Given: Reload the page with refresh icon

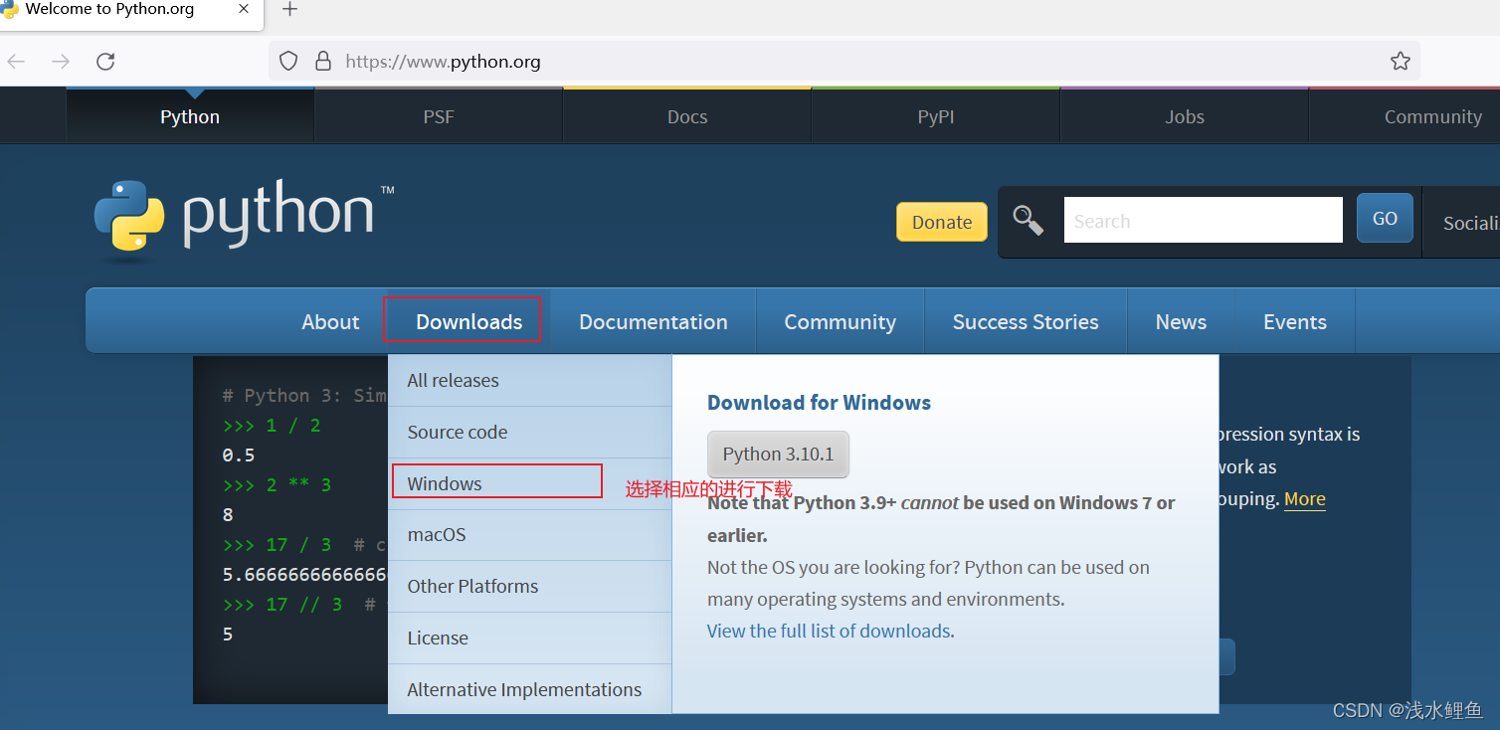Looking at the screenshot, I should tap(105, 62).
